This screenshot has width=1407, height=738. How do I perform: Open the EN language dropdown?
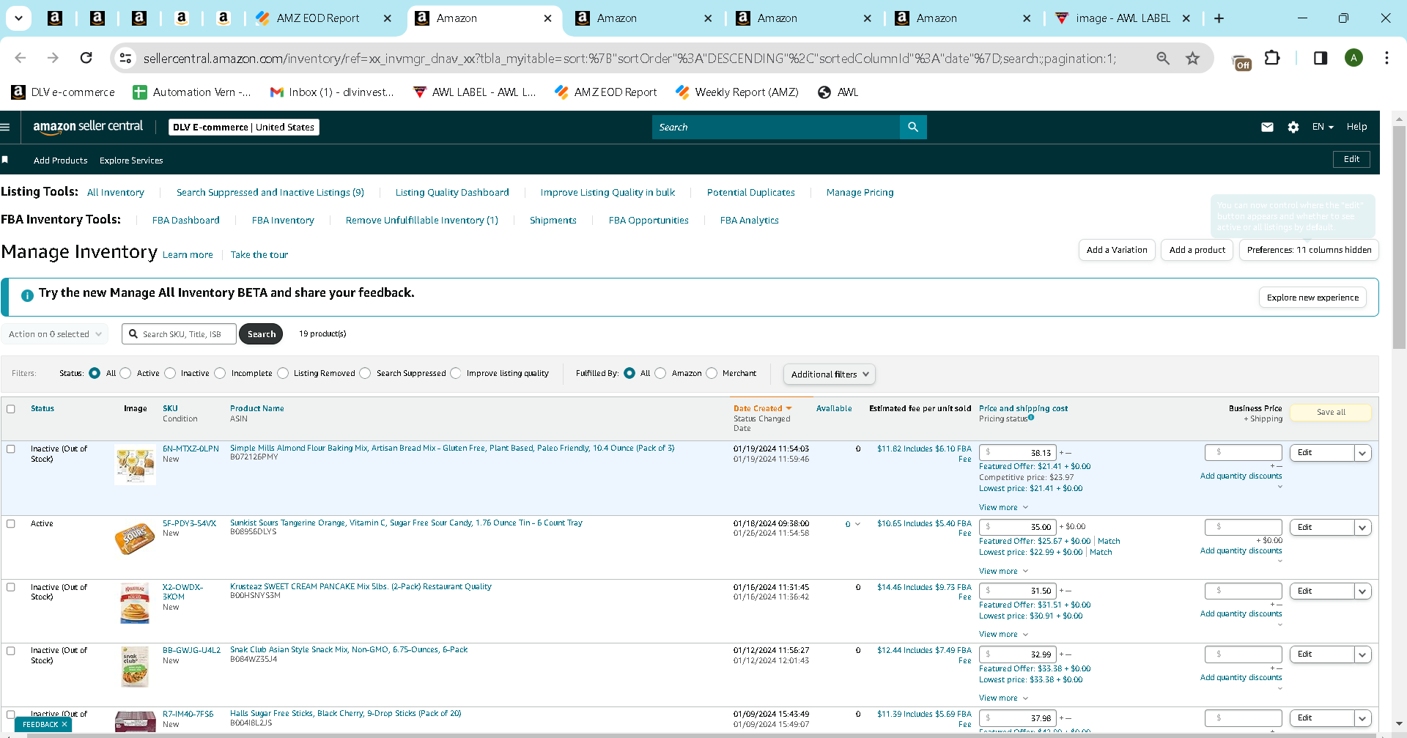click(1323, 127)
